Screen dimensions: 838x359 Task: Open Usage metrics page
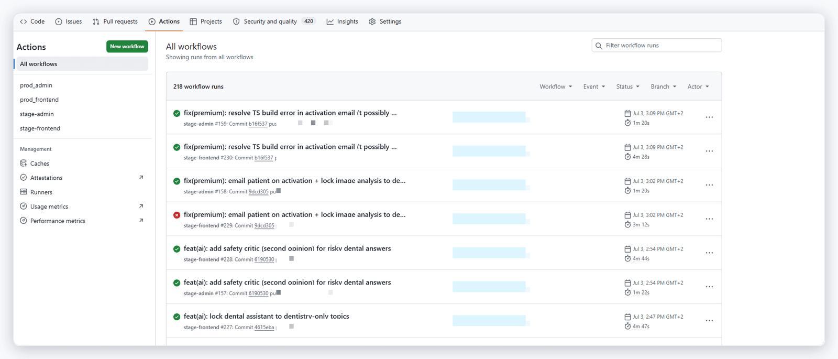click(49, 206)
